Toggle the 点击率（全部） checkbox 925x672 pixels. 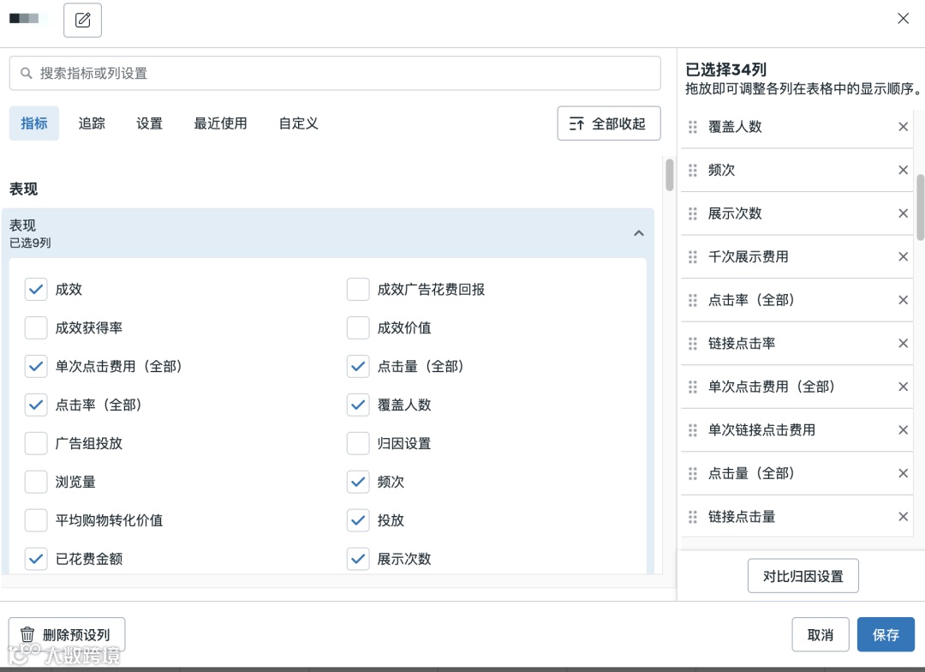click(x=36, y=405)
